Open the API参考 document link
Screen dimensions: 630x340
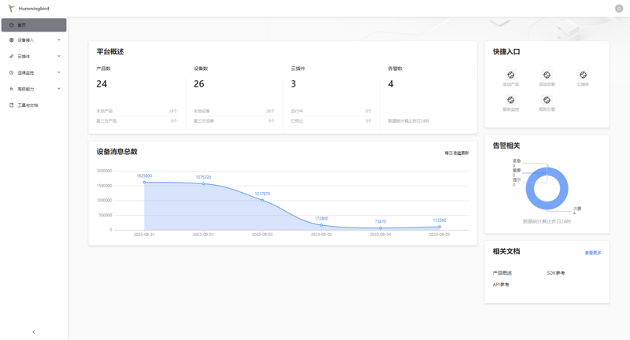pos(501,285)
